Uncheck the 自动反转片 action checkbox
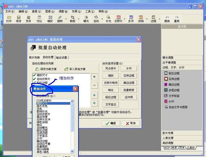The width and height of the screenshot is (206, 157). pos(34,79)
